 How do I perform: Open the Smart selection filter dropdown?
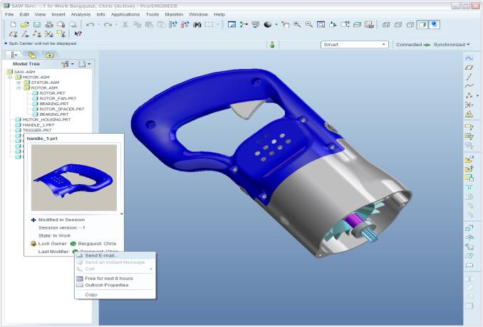354,44
